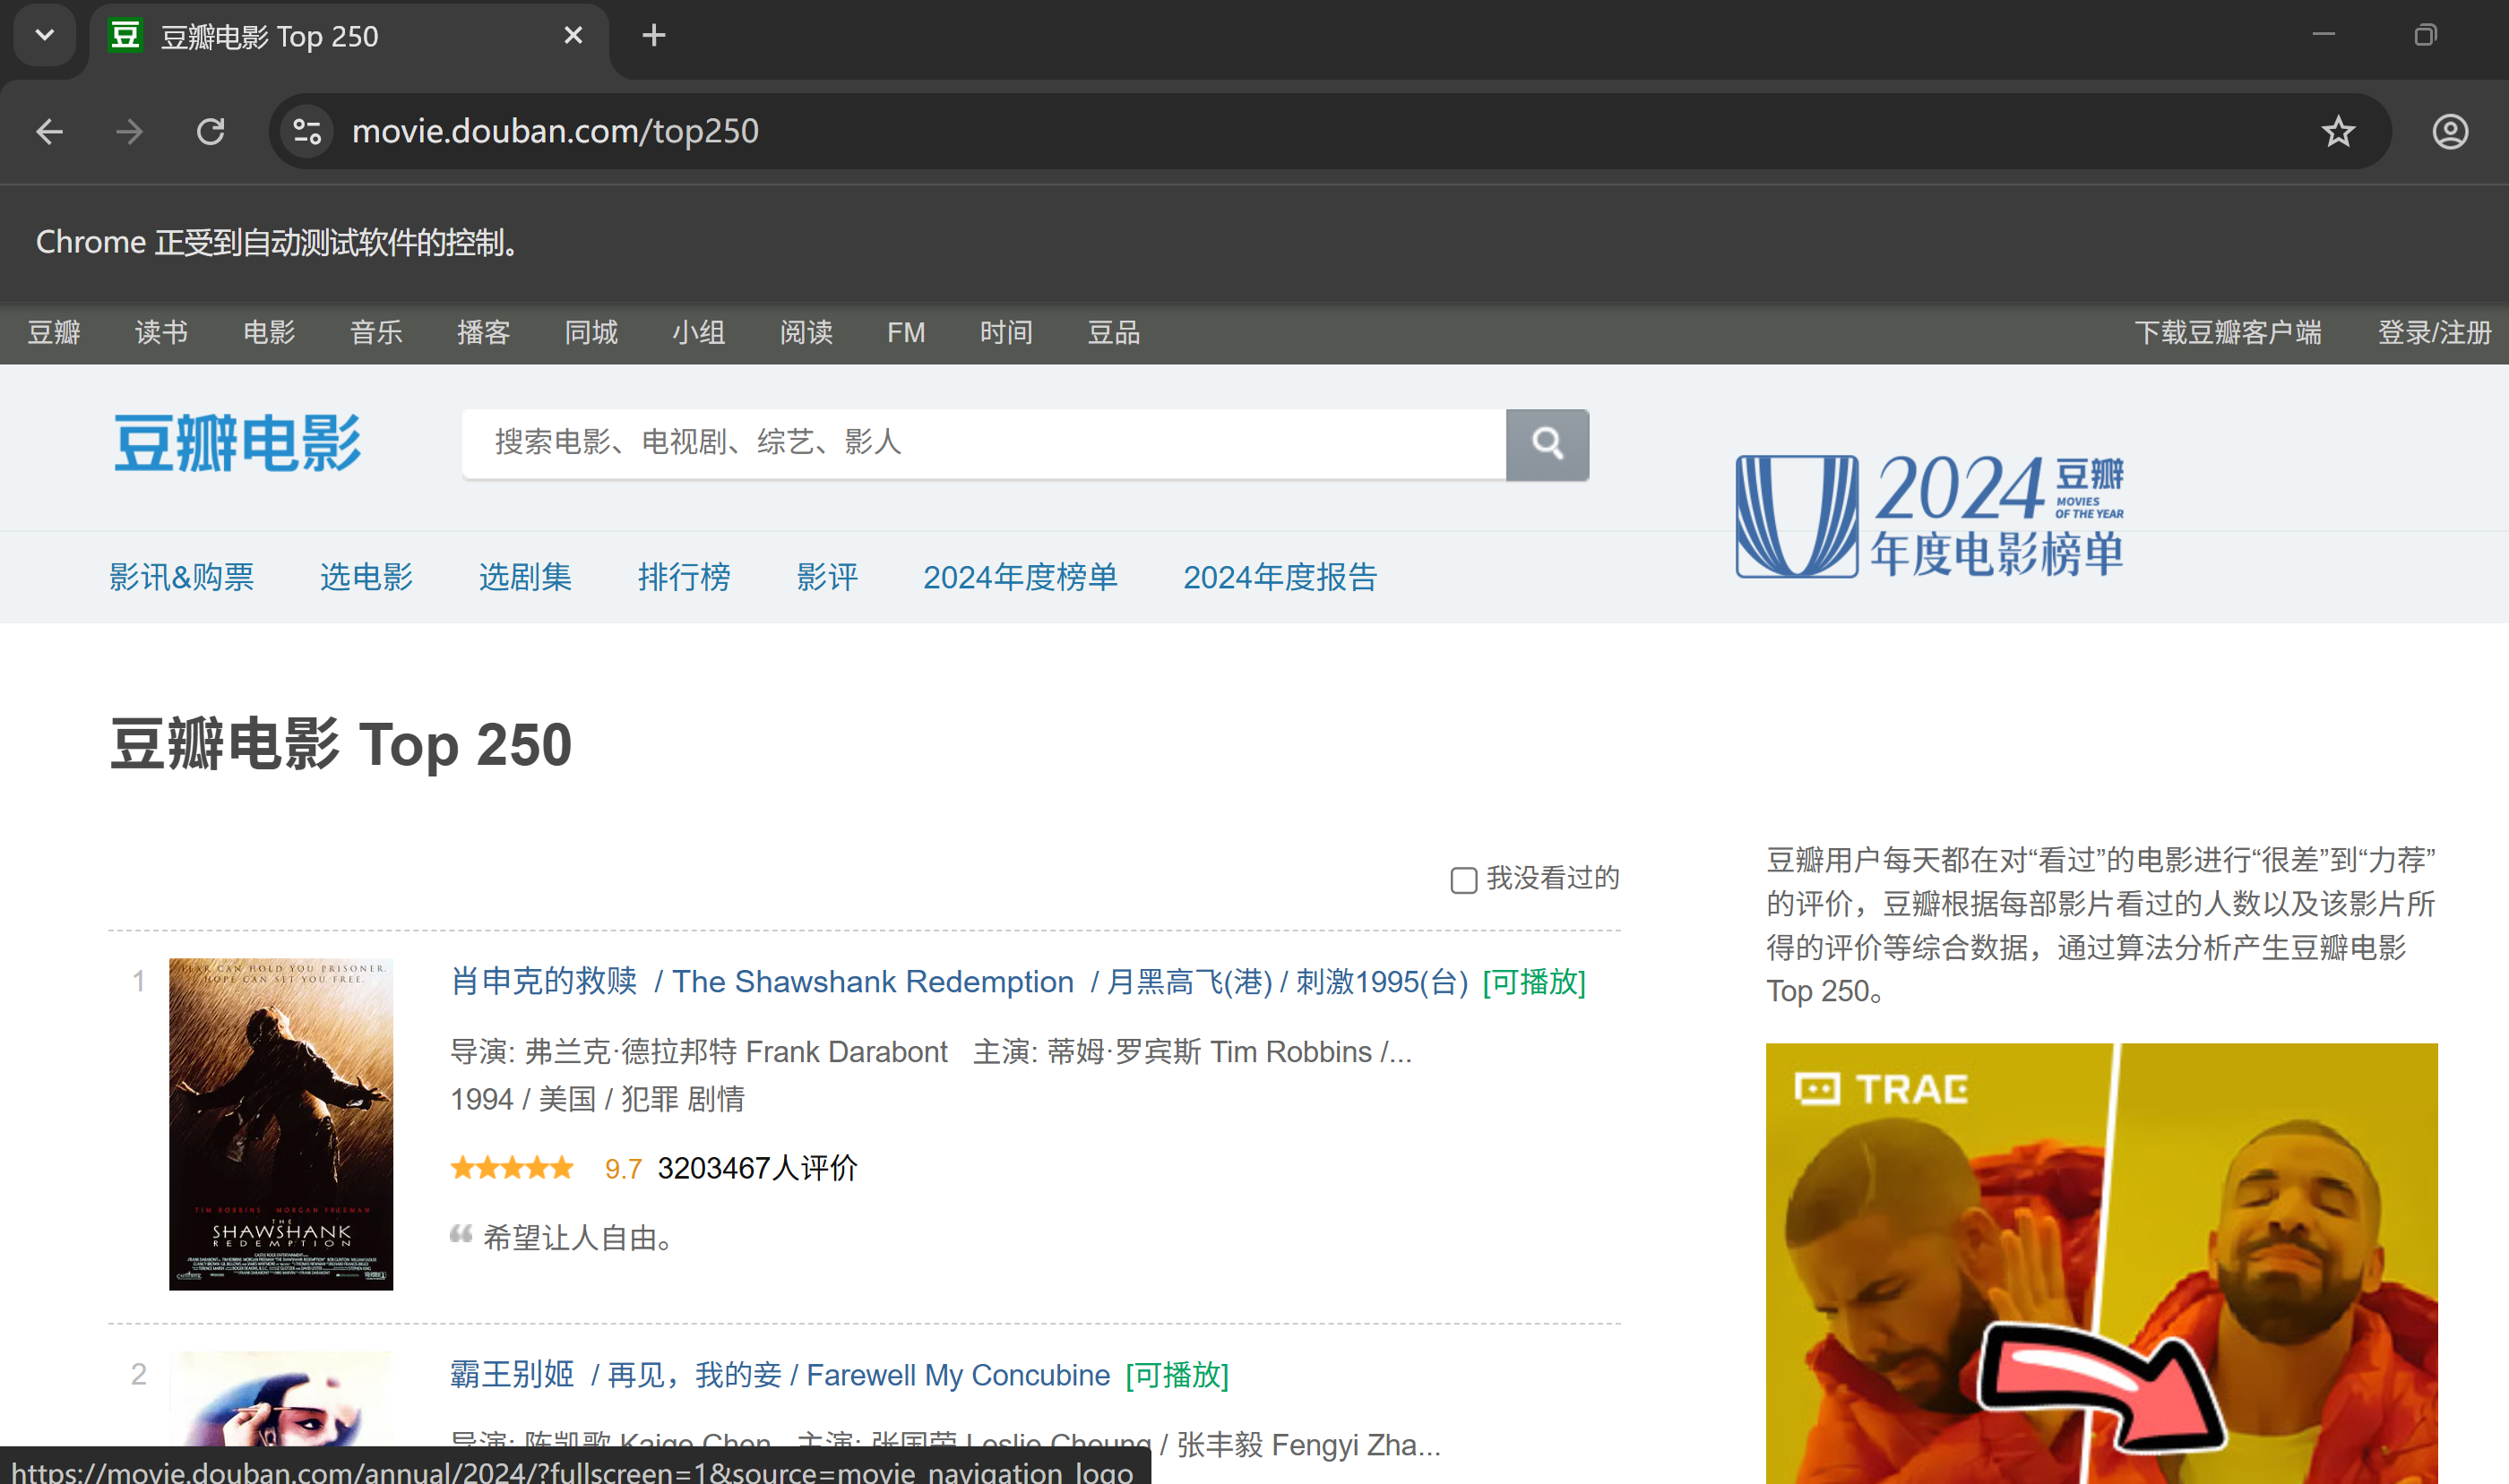Open 豆瓣 in the top site bar

point(54,332)
